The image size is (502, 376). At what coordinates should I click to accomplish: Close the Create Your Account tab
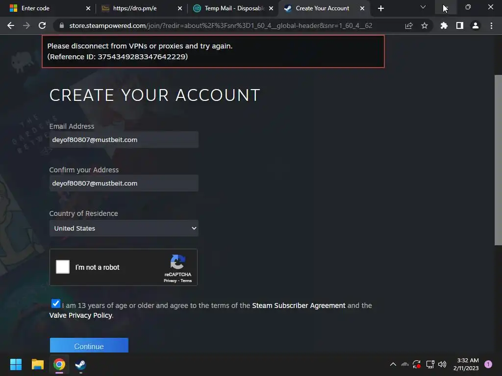(x=362, y=8)
